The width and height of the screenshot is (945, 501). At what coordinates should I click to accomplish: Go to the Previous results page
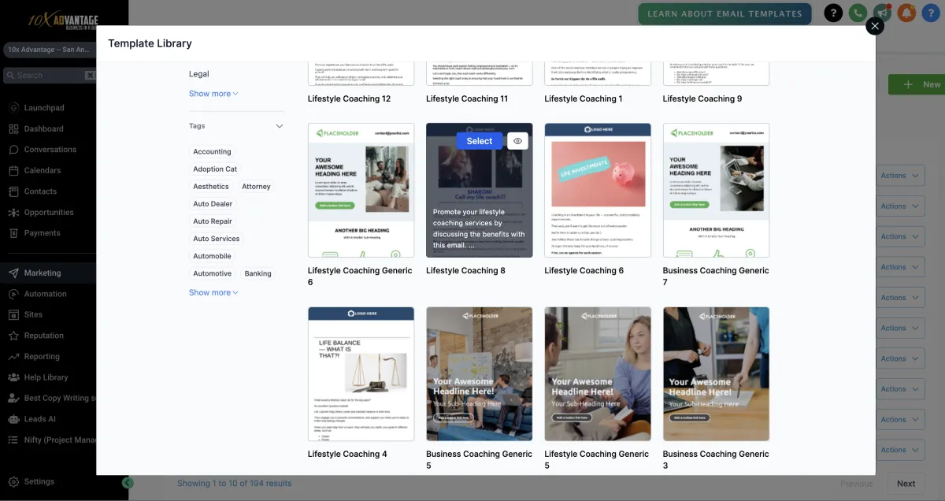tap(856, 484)
